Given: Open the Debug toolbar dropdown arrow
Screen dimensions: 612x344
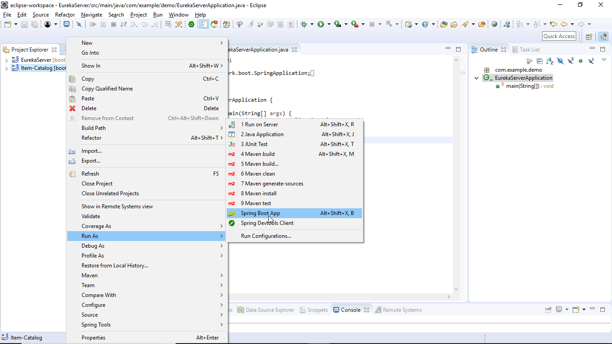Looking at the screenshot, I should (x=312, y=24).
